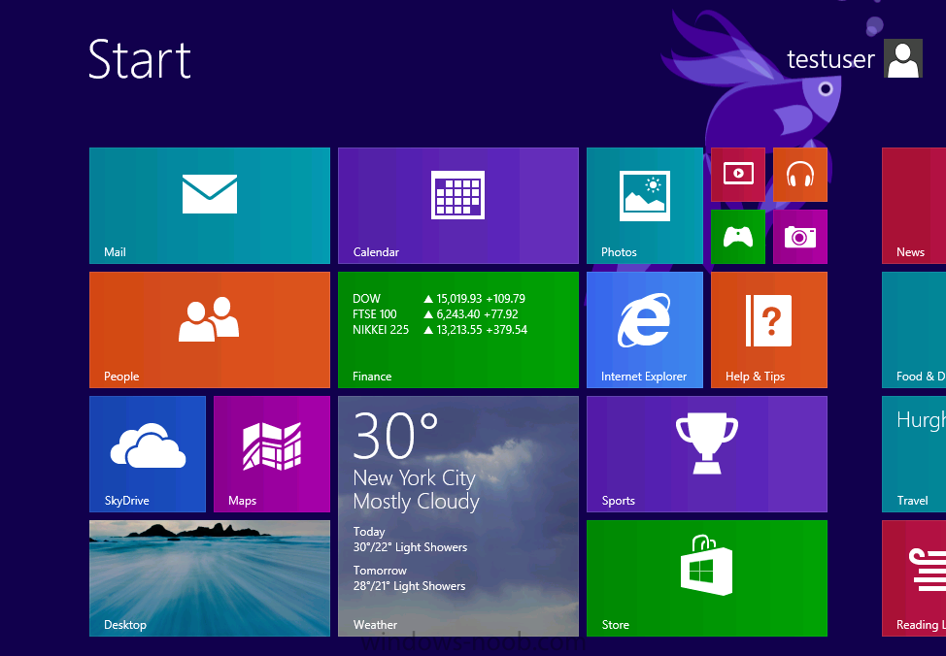Click the user account avatar picture
Viewport: 946px width, 656px height.
click(902, 58)
